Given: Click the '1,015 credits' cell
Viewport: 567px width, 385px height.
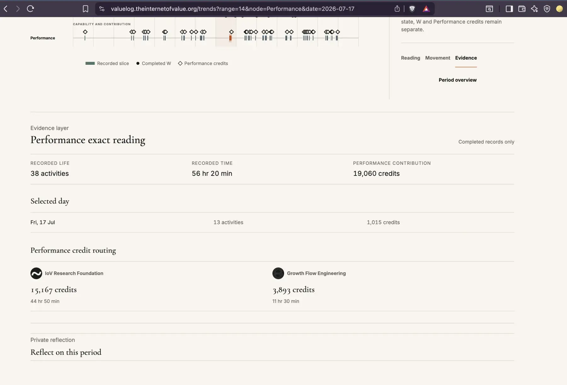Looking at the screenshot, I should (x=383, y=222).
